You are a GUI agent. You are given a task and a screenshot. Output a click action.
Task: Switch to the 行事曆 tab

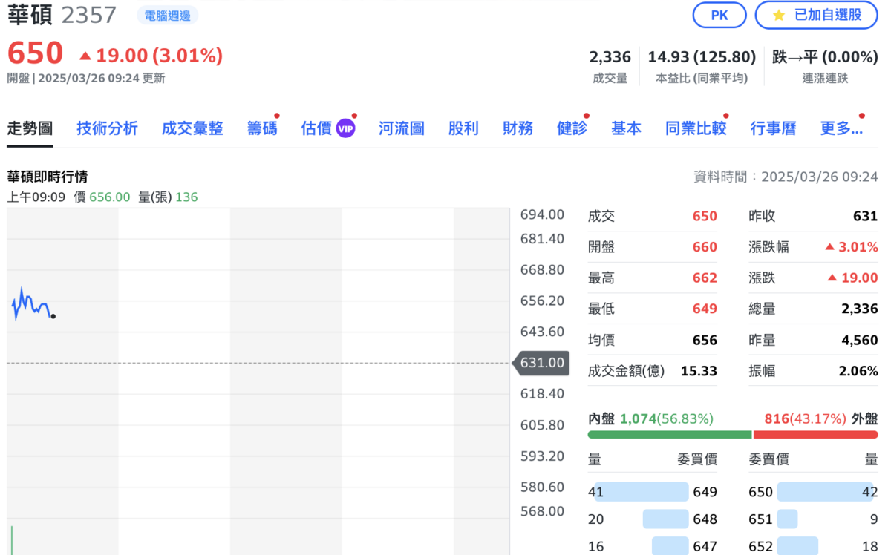(773, 128)
